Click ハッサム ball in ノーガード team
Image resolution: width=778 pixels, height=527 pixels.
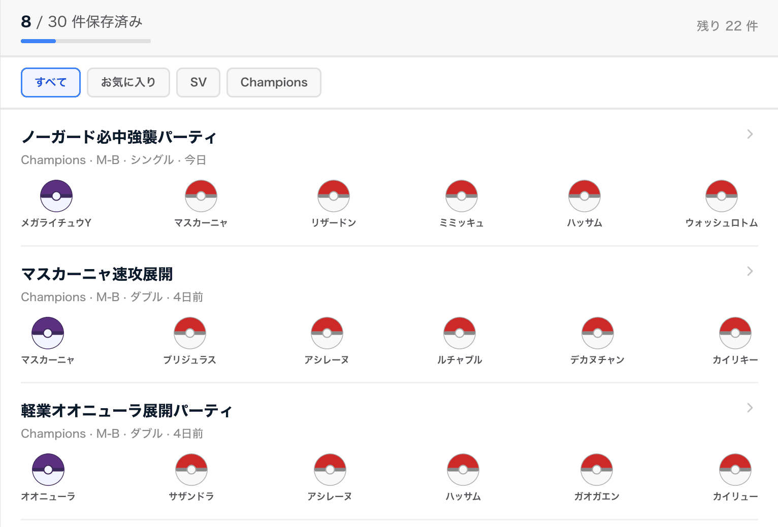(585, 195)
